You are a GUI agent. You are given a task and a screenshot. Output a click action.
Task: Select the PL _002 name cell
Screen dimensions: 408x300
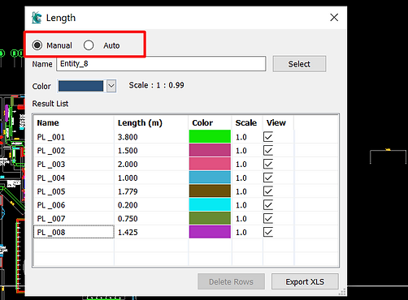[x=74, y=151]
